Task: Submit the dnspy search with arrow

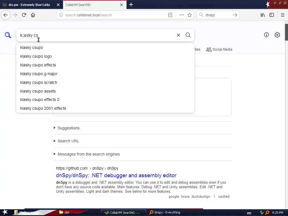Action: pyautogui.click(x=235, y=15)
